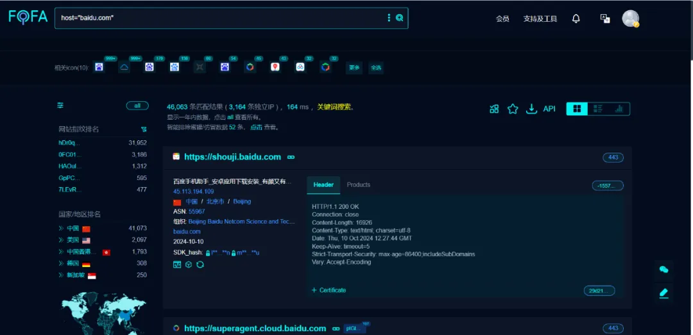The height and width of the screenshot is (335, 693).
Task: Open the search box three-dot options menu
Action: point(388,18)
